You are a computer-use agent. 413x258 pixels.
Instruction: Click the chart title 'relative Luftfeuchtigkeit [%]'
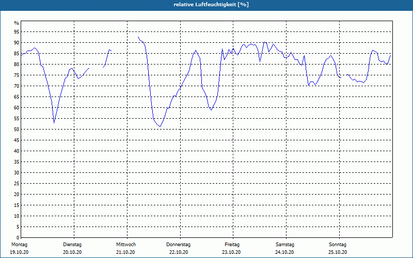click(211, 5)
